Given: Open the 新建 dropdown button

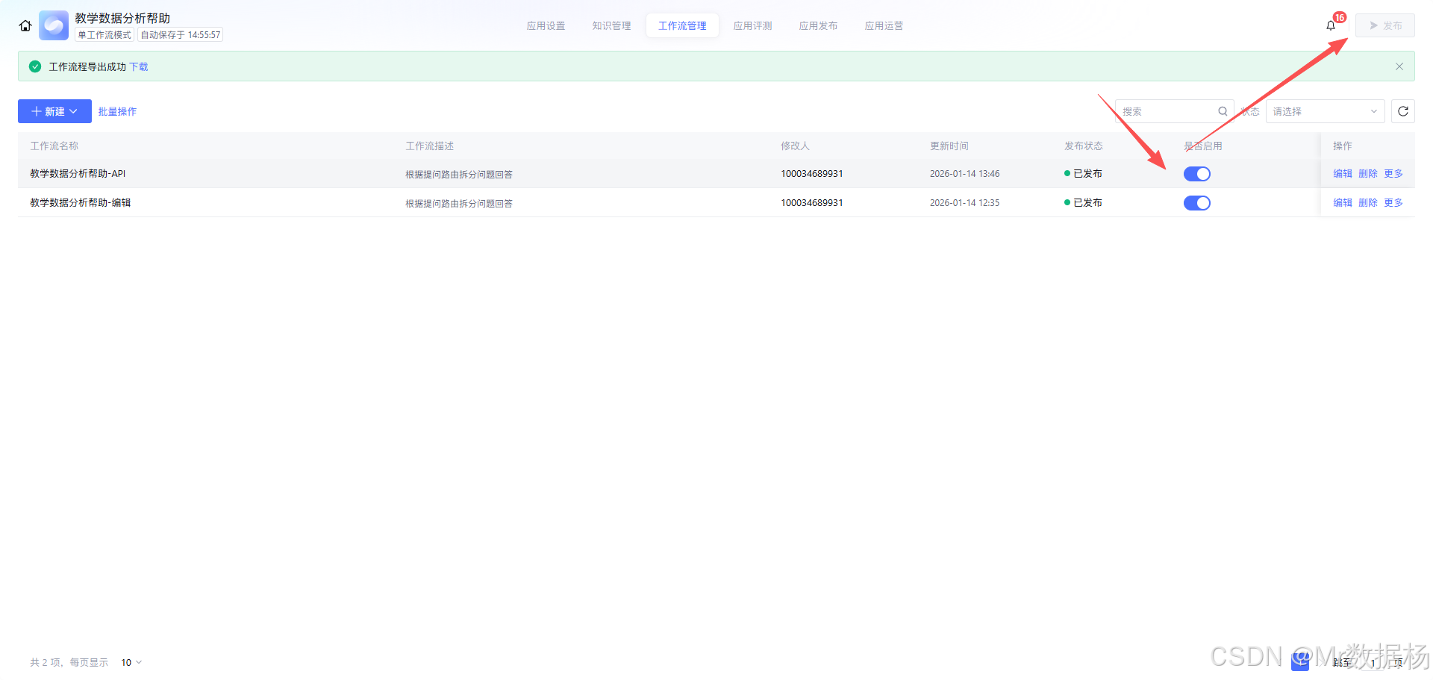Looking at the screenshot, I should coord(54,111).
